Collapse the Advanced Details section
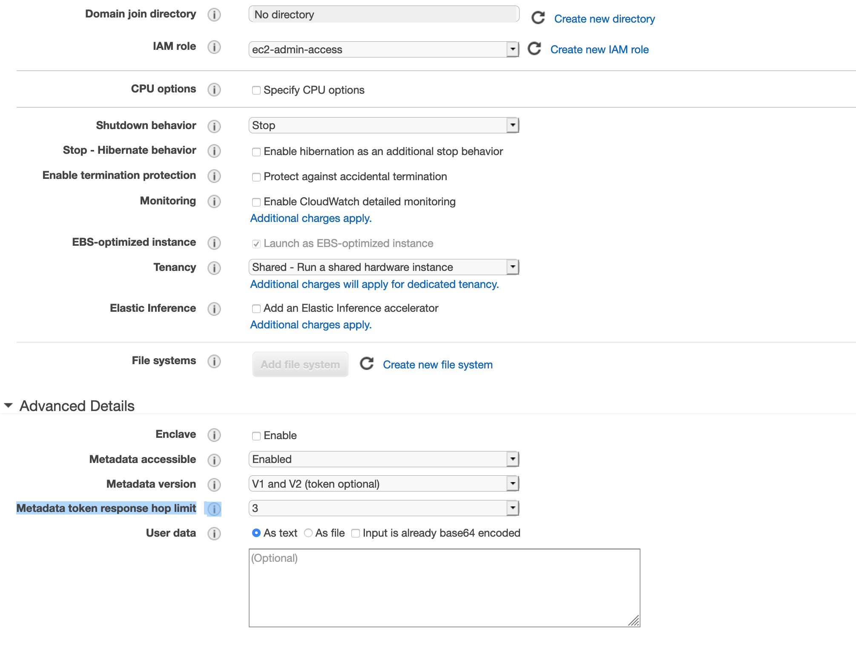 (9, 405)
